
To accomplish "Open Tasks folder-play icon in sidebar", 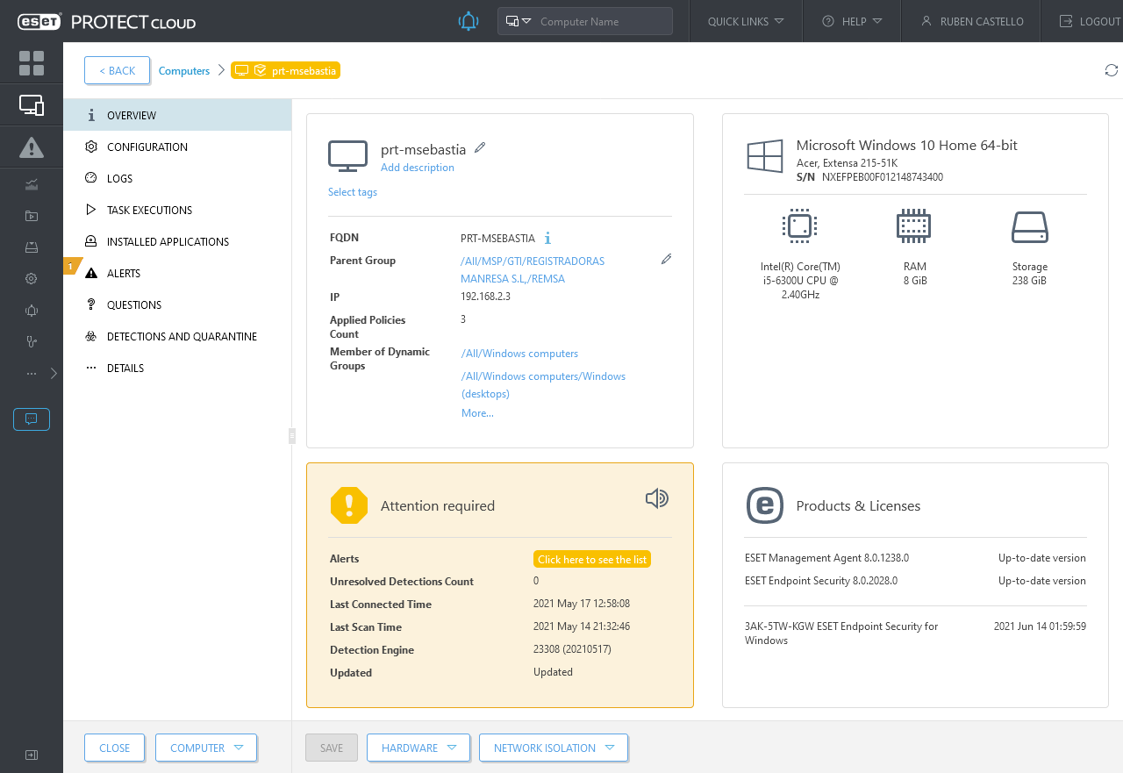I will pos(32,216).
